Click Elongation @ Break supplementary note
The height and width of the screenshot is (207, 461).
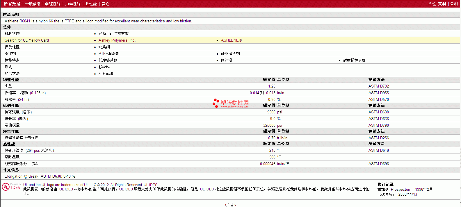point(40,176)
